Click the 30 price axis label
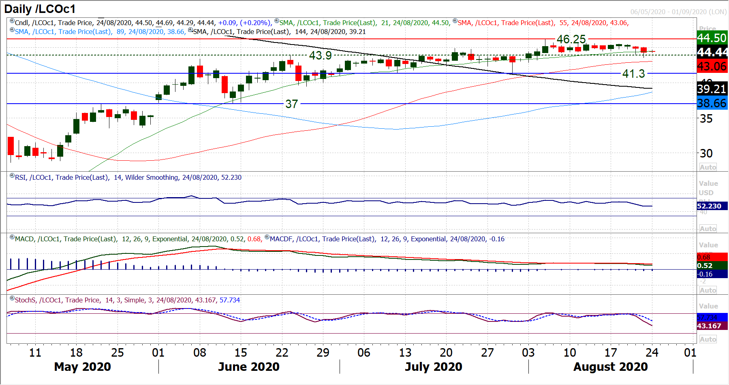Viewport: 729px width, 385px height. tap(706, 153)
